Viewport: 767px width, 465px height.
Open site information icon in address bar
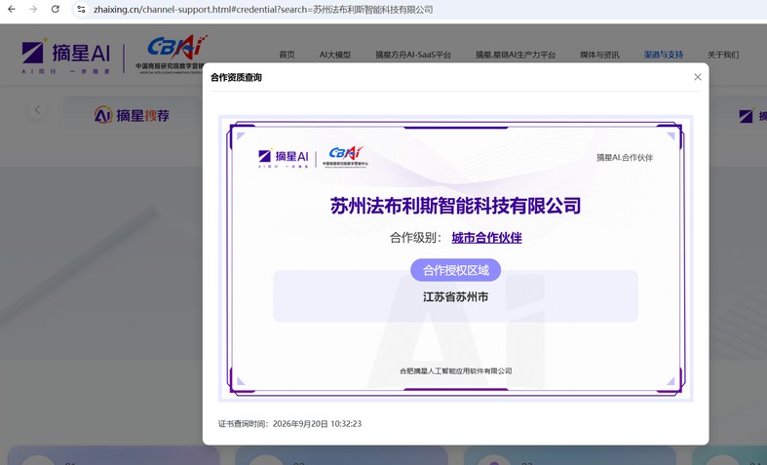(x=81, y=10)
